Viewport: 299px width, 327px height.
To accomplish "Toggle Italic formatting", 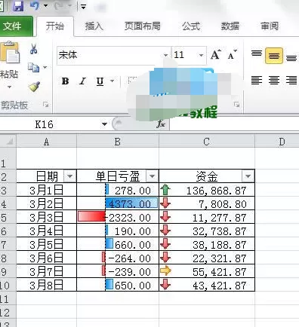I will click(x=82, y=81).
